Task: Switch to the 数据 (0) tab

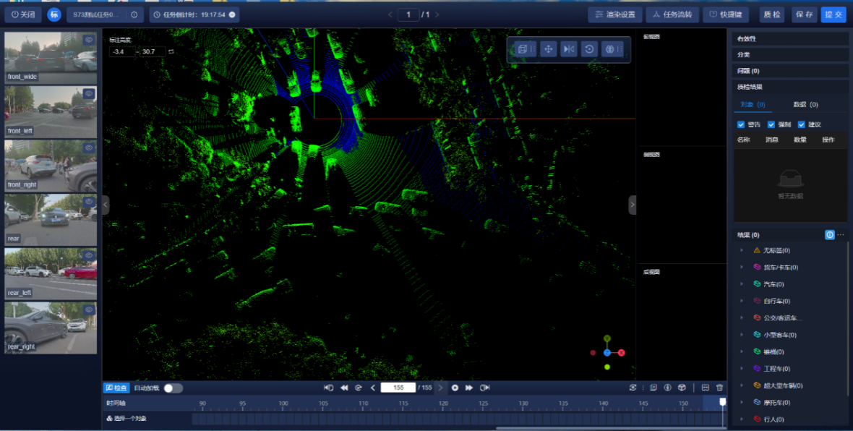Action: [805, 105]
